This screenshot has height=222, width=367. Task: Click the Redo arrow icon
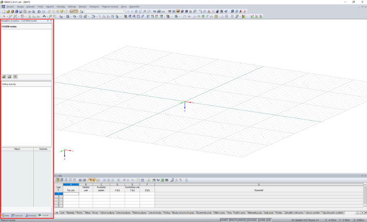coord(43,11)
